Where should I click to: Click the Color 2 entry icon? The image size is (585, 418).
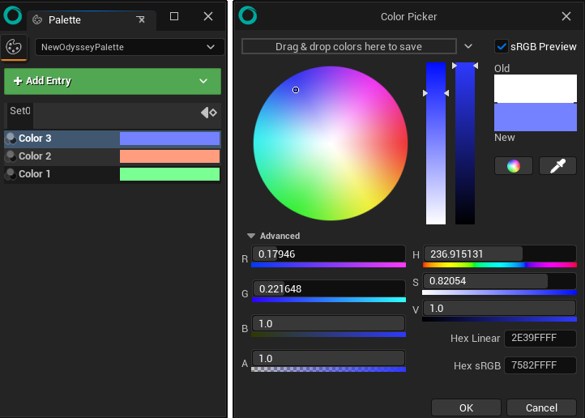[11, 156]
